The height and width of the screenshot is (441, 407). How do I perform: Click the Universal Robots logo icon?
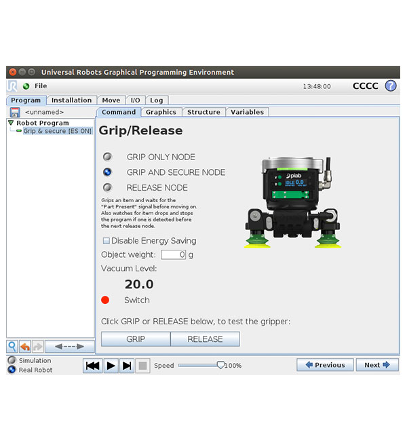(x=12, y=86)
